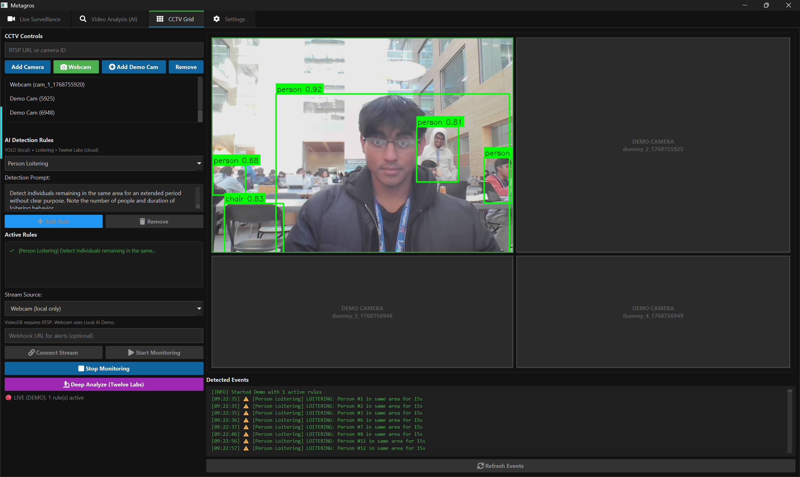Image resolution: width=800 pixels, height=477 pixels.
Task: Click the refresh icon on Refresh Events
Action: (480, 466)
